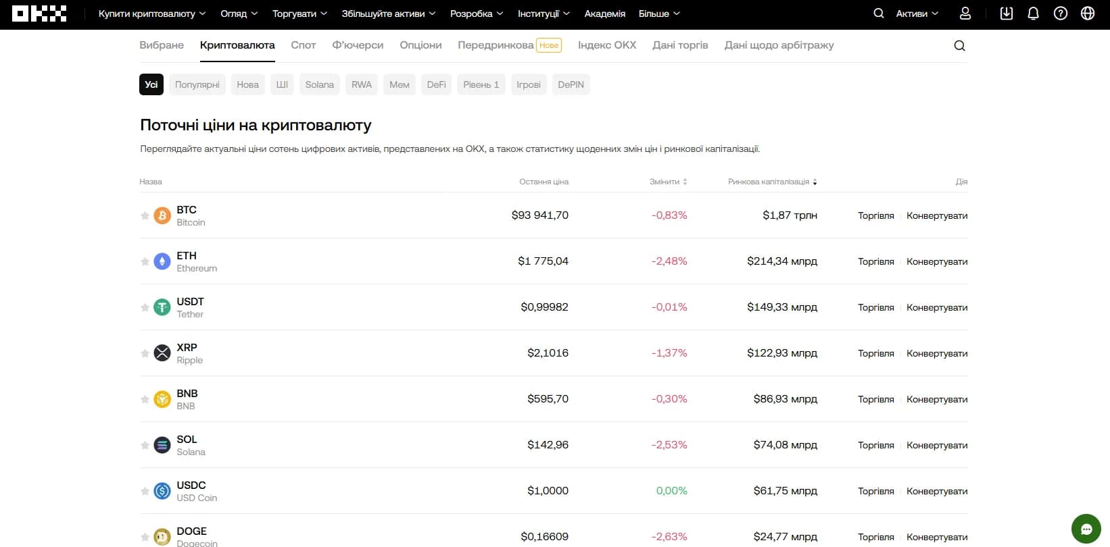Viewport: 1110px width, 547px height.
Task: Expand the Інституції dropdown
Action: (x=544, y=14)
